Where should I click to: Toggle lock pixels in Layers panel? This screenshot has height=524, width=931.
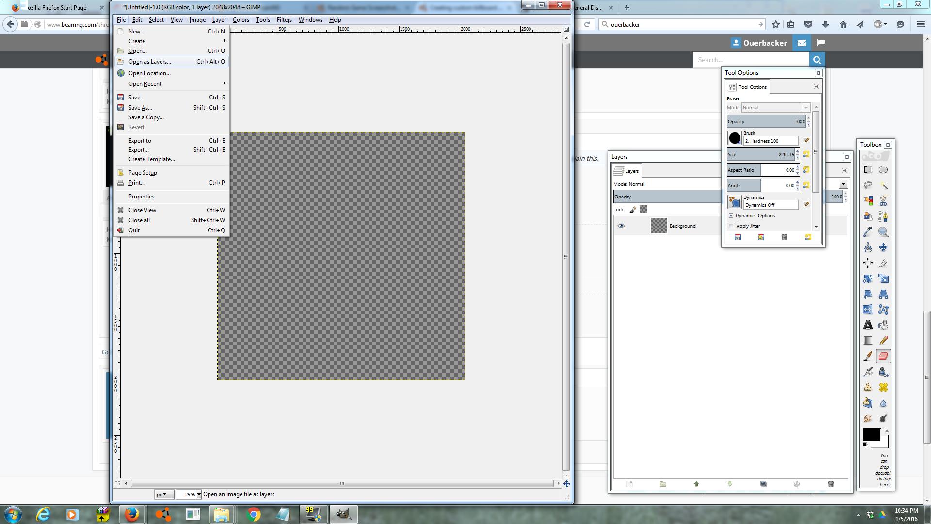[x=633, y=209]
